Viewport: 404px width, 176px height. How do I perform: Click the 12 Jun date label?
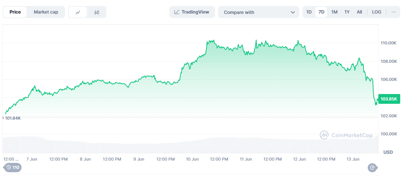(299, 159)
